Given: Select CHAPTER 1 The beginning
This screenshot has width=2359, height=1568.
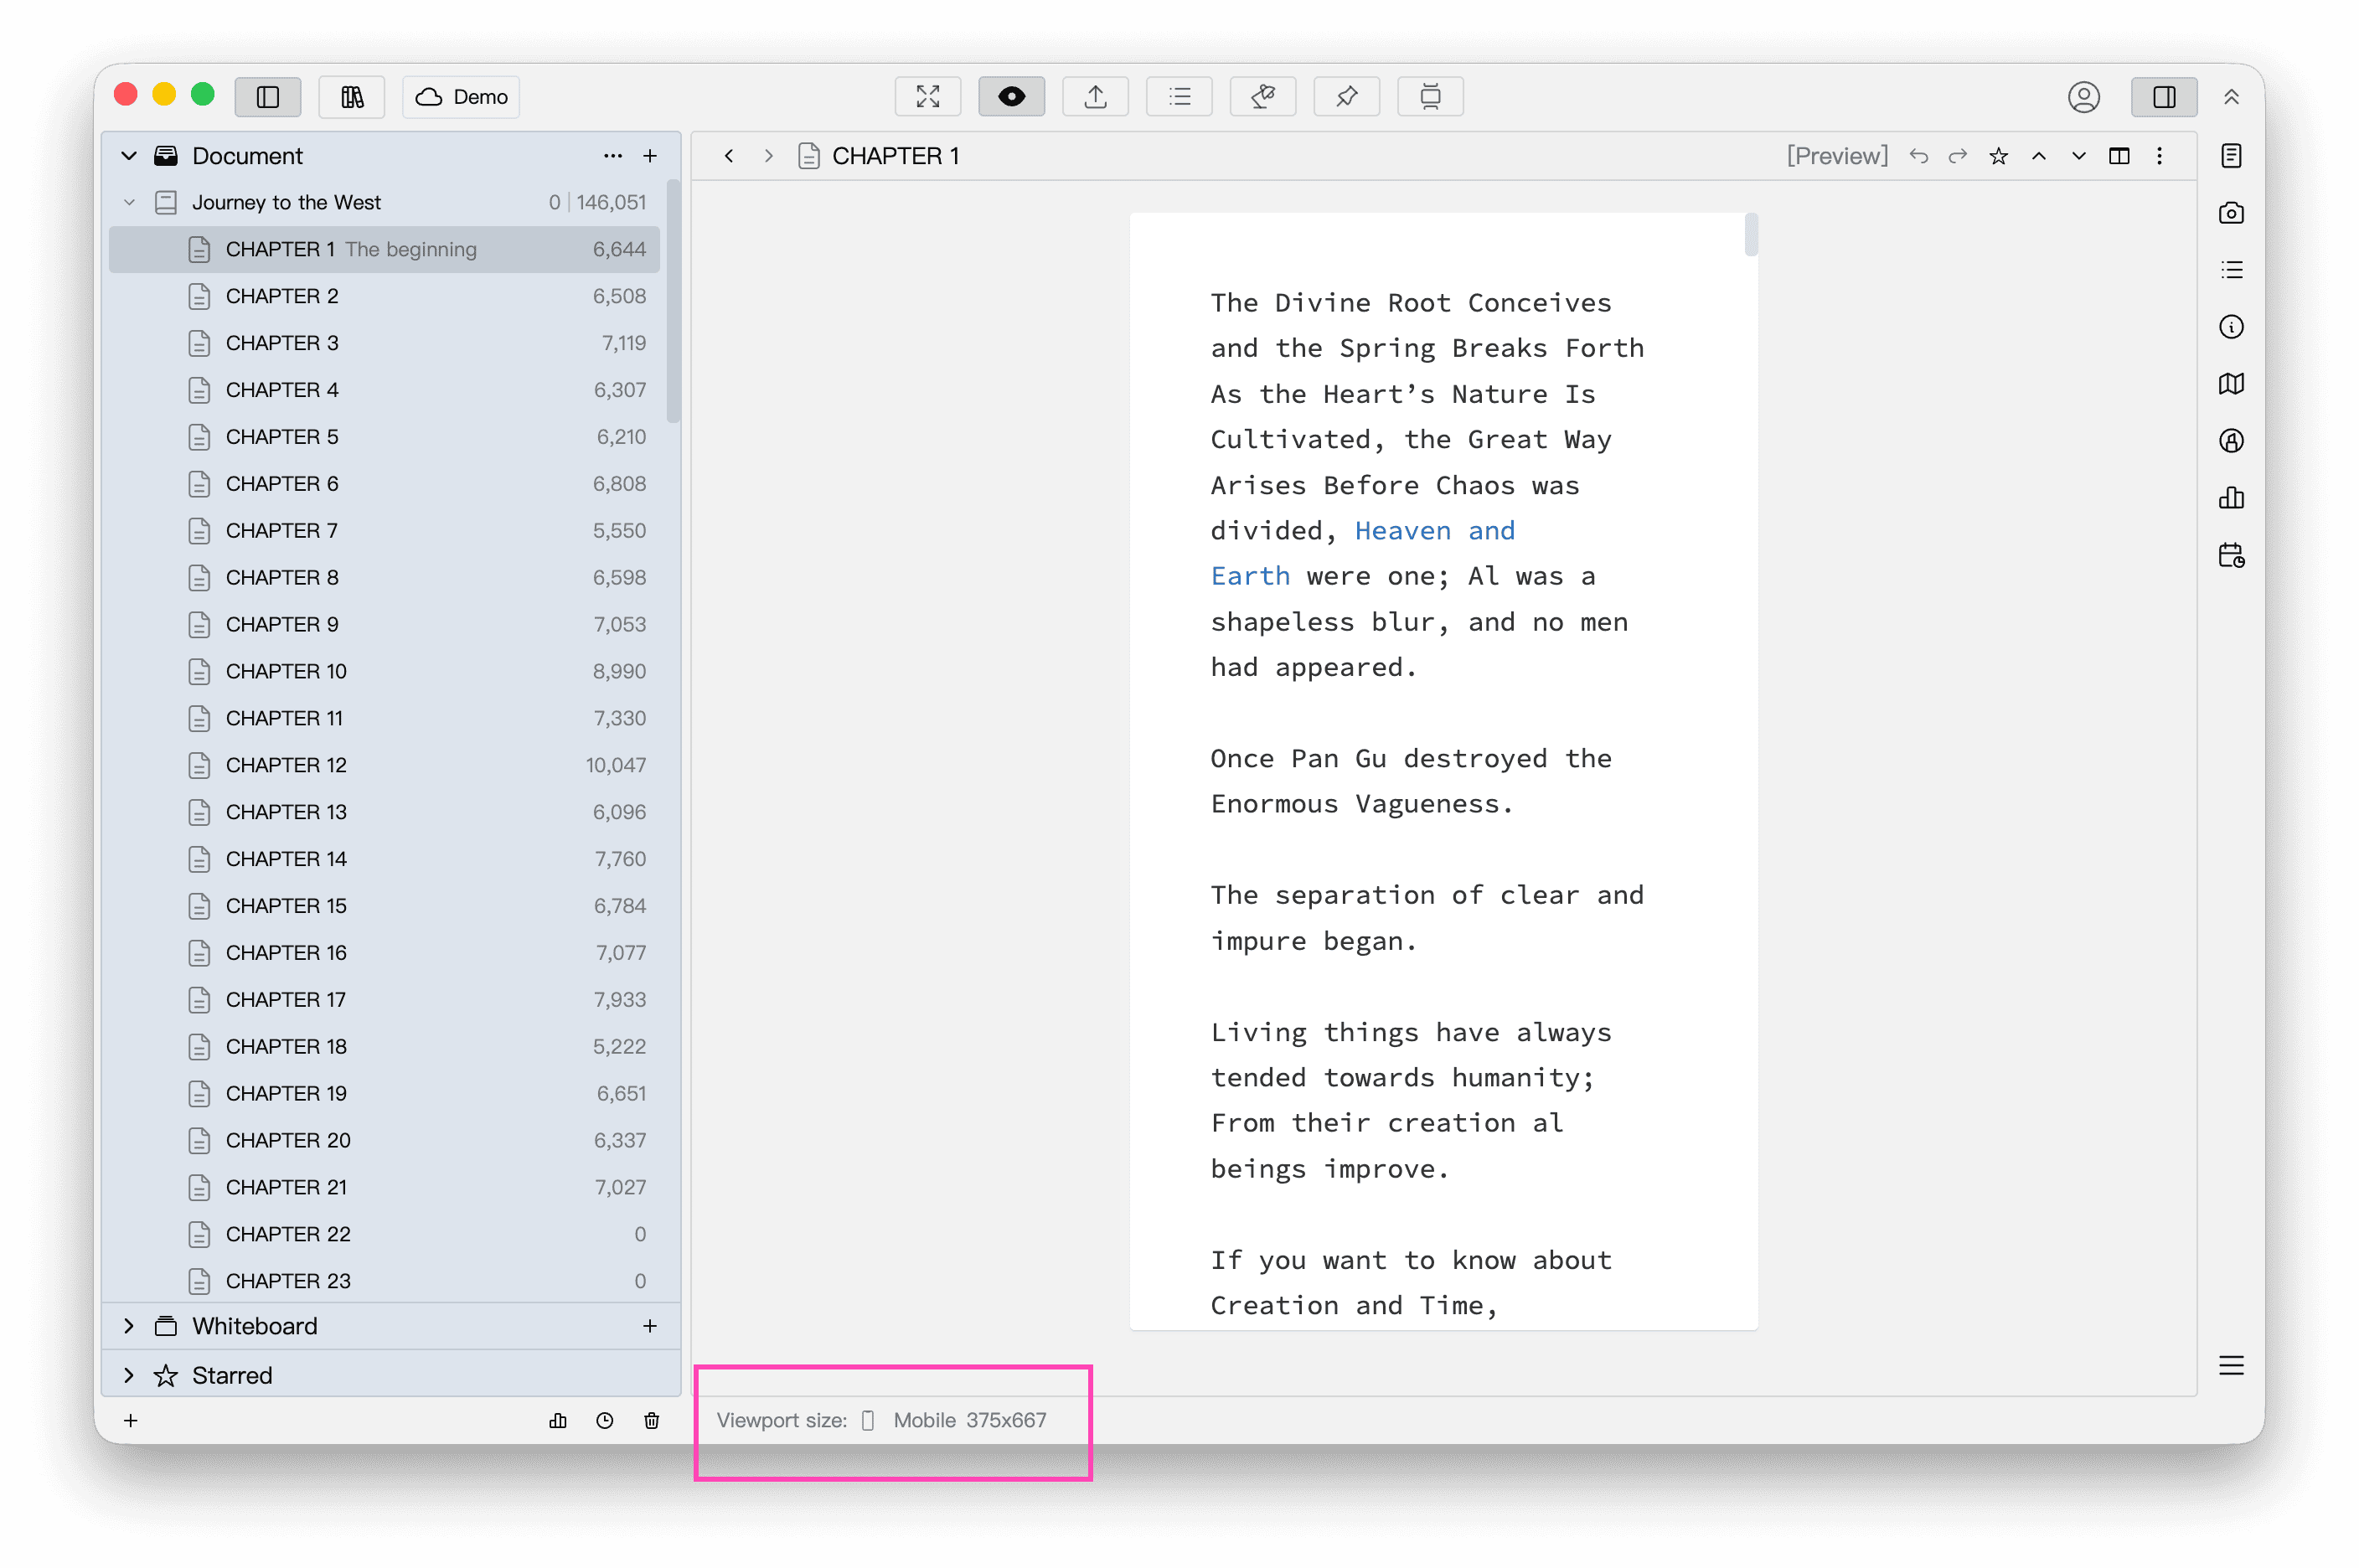Looking at the screenshot, I should click(384, 249).
